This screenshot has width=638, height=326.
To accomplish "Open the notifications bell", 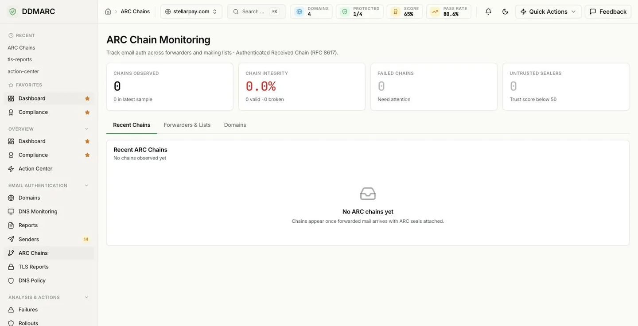I will 488,12.
